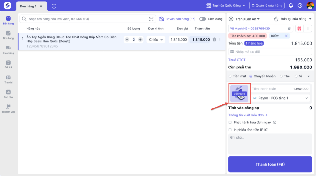The width and height of the screenshot is (316, 176).
Task: Decrease product quantity with minus button
Action: pos(127,40)
